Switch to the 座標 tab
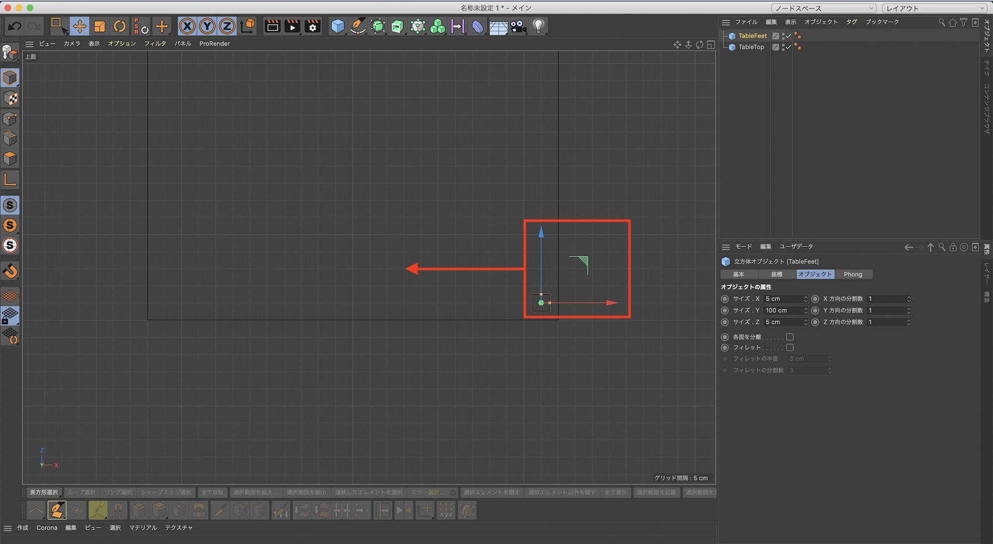The width and height of the screenshot is (993, 544). pos(777,274)
